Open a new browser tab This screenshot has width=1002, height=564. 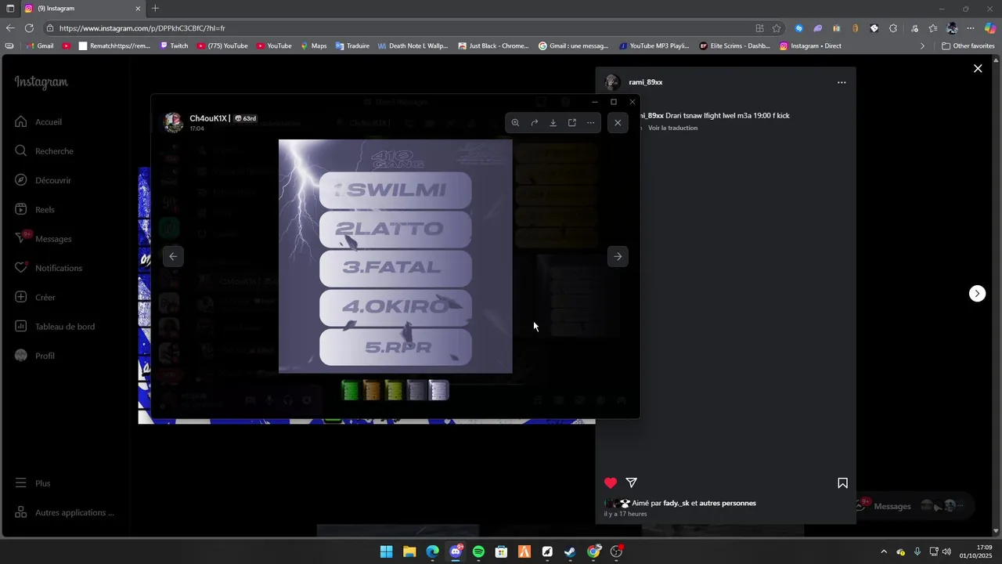[155, 9]
